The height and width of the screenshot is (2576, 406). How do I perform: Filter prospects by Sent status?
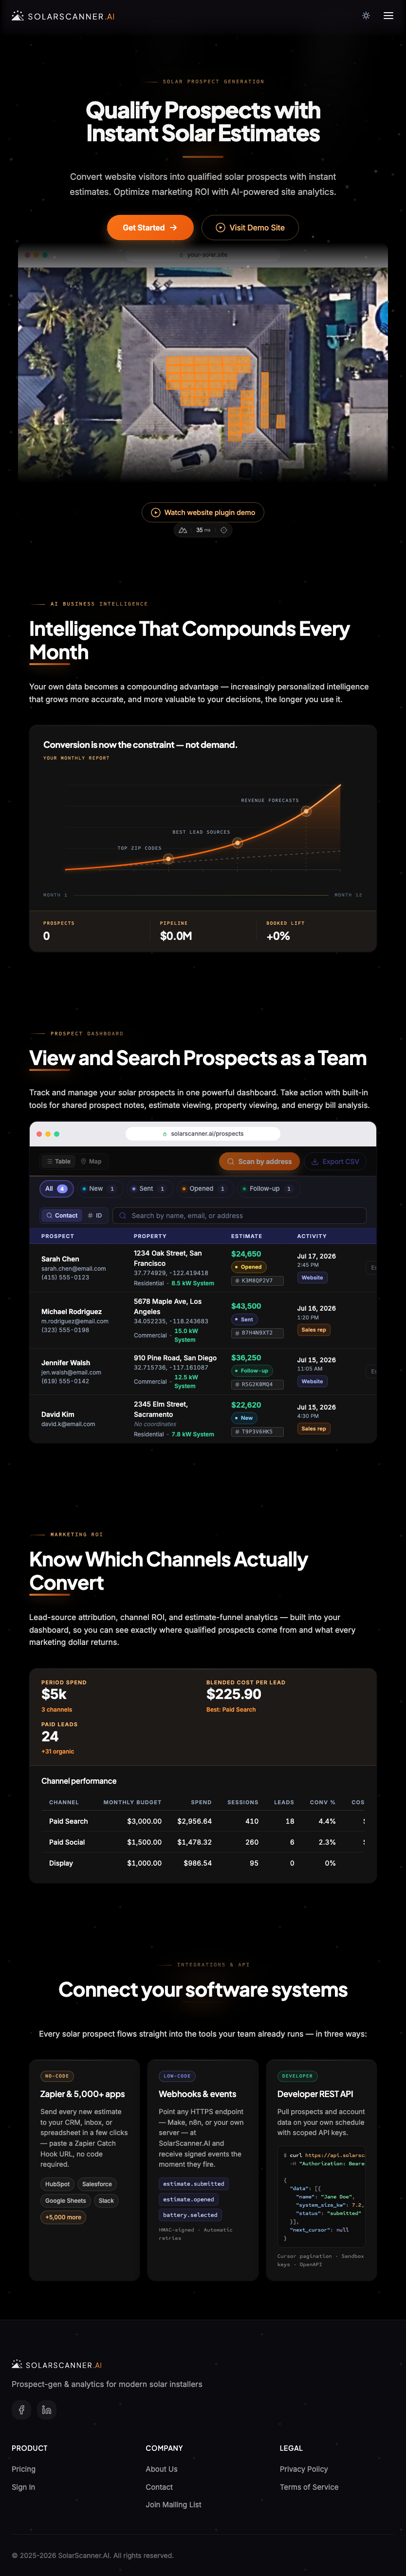(148, 1188)
